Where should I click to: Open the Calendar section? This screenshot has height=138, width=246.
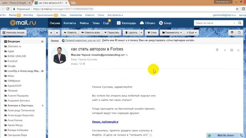126,23
